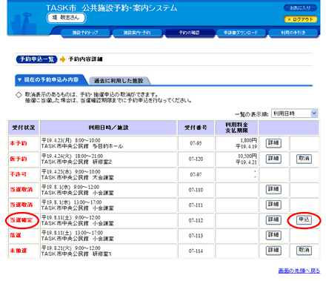Click 画面の先頭へ戻る link
The width and height of the screenshot is (326, 281).
click(299, 271)
